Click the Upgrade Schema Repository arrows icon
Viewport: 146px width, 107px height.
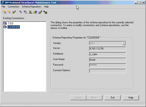pyautogui.click(x=35, y=12)
